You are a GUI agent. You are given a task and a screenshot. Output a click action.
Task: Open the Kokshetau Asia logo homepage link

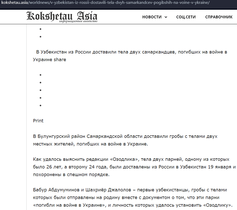click(62, 17)
